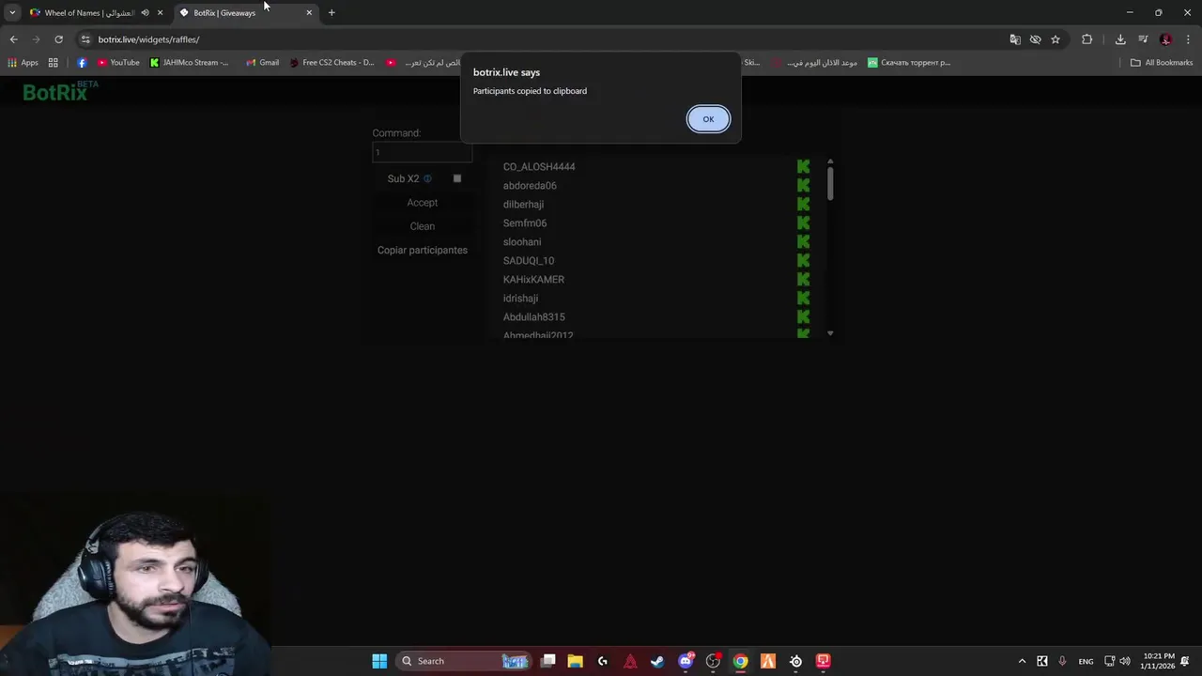This screenshot has height=676, width=1202.
Task: Click the Sub X2 info icon
Action: (x=427, y=178)
